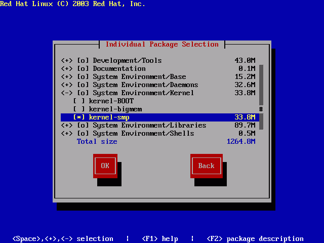This screenshot has height=243, width=324.
Task: Click the Individual Package Selection title
Action: [162, 45]
